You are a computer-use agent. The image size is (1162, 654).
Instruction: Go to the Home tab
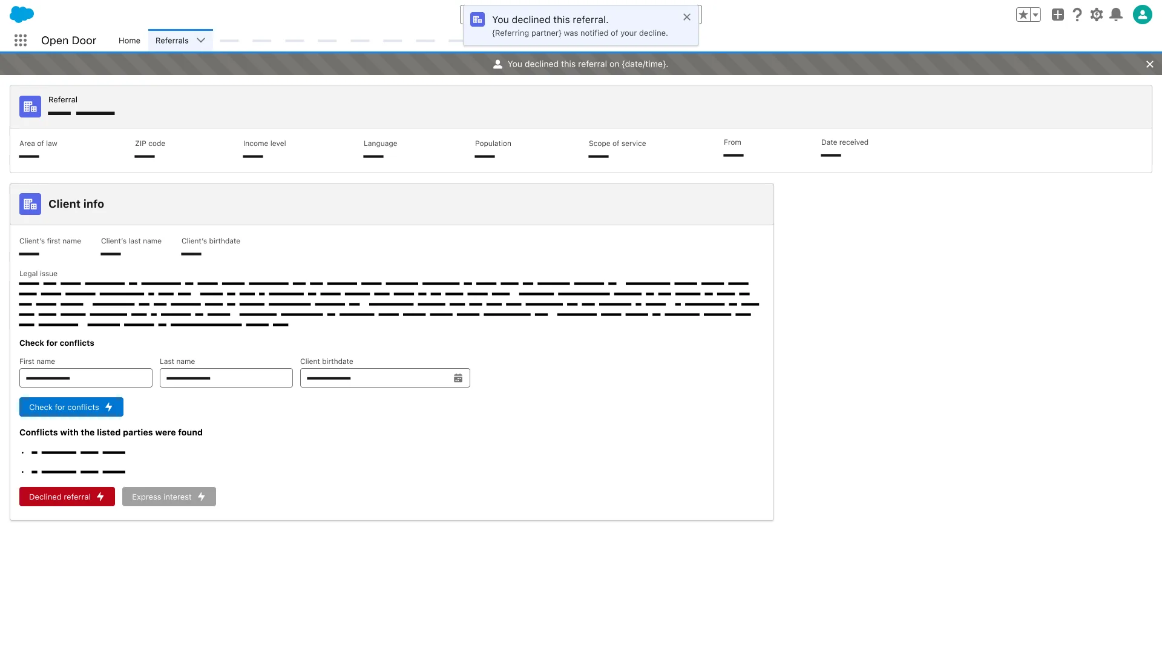pyautogui.click(x=130, y=41)
